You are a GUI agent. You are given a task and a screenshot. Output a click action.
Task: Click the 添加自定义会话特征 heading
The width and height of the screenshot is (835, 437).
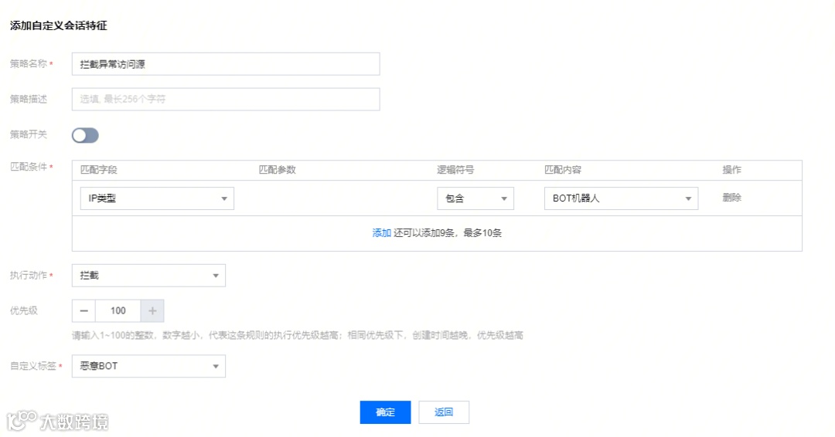[x=59, y=25]
